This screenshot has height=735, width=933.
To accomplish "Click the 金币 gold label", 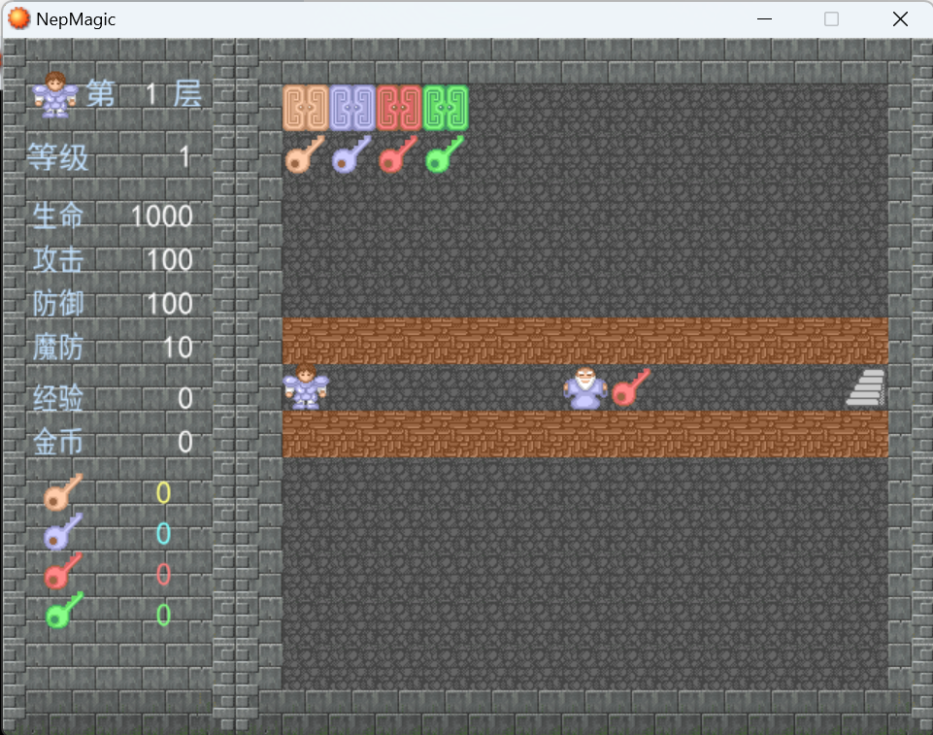I will coord(57,442).
